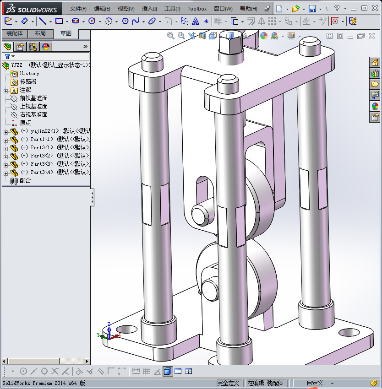382x389 pixels.
Task: Open the DisplayManager appearance tab
Action: click(45, 46)
